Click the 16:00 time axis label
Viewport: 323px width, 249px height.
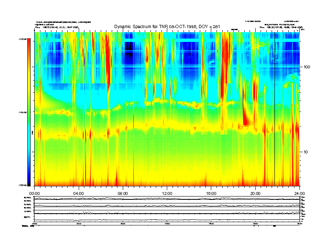(211, 194)
